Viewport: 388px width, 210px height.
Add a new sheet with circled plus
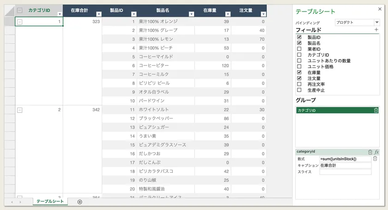79,202
